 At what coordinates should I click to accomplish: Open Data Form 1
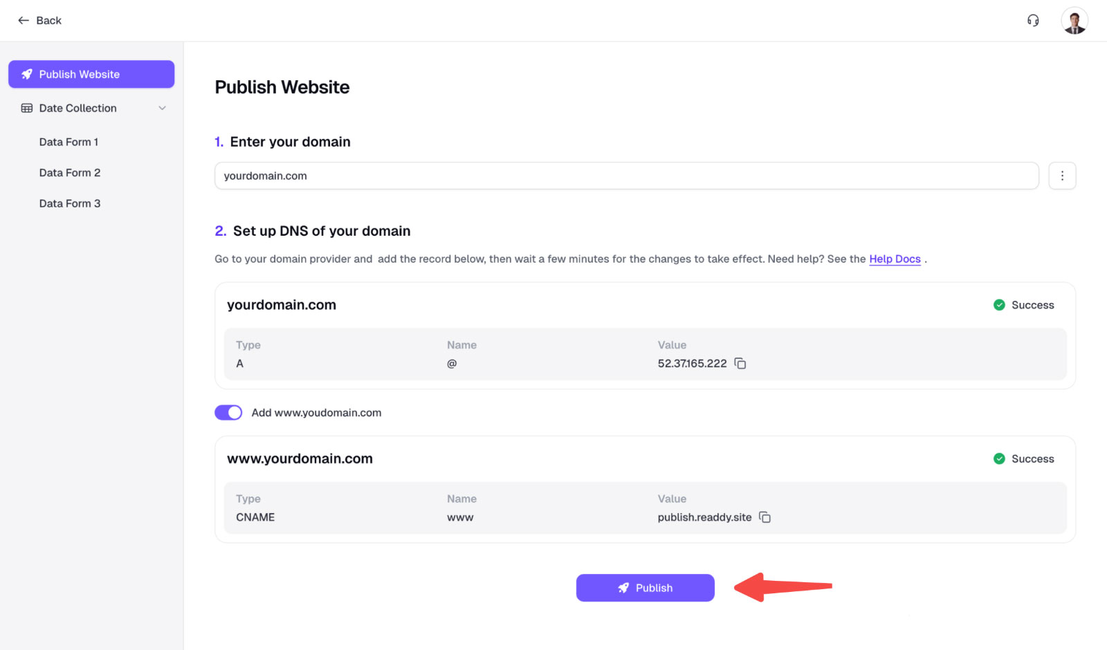[68, 142]
